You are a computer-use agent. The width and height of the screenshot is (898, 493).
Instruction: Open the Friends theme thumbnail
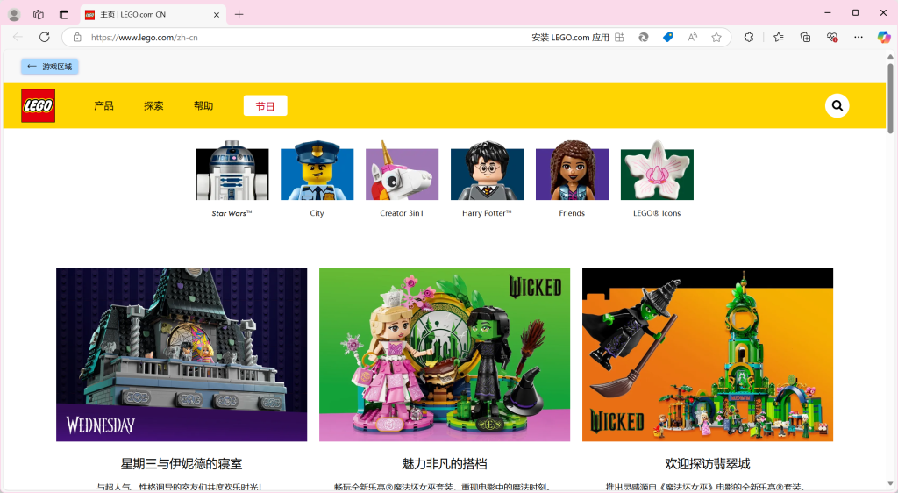pos(572,171)
